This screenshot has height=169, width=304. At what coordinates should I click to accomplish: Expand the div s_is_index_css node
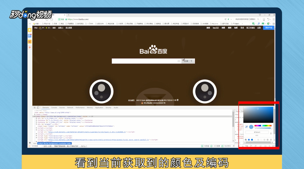coord(36,118)
